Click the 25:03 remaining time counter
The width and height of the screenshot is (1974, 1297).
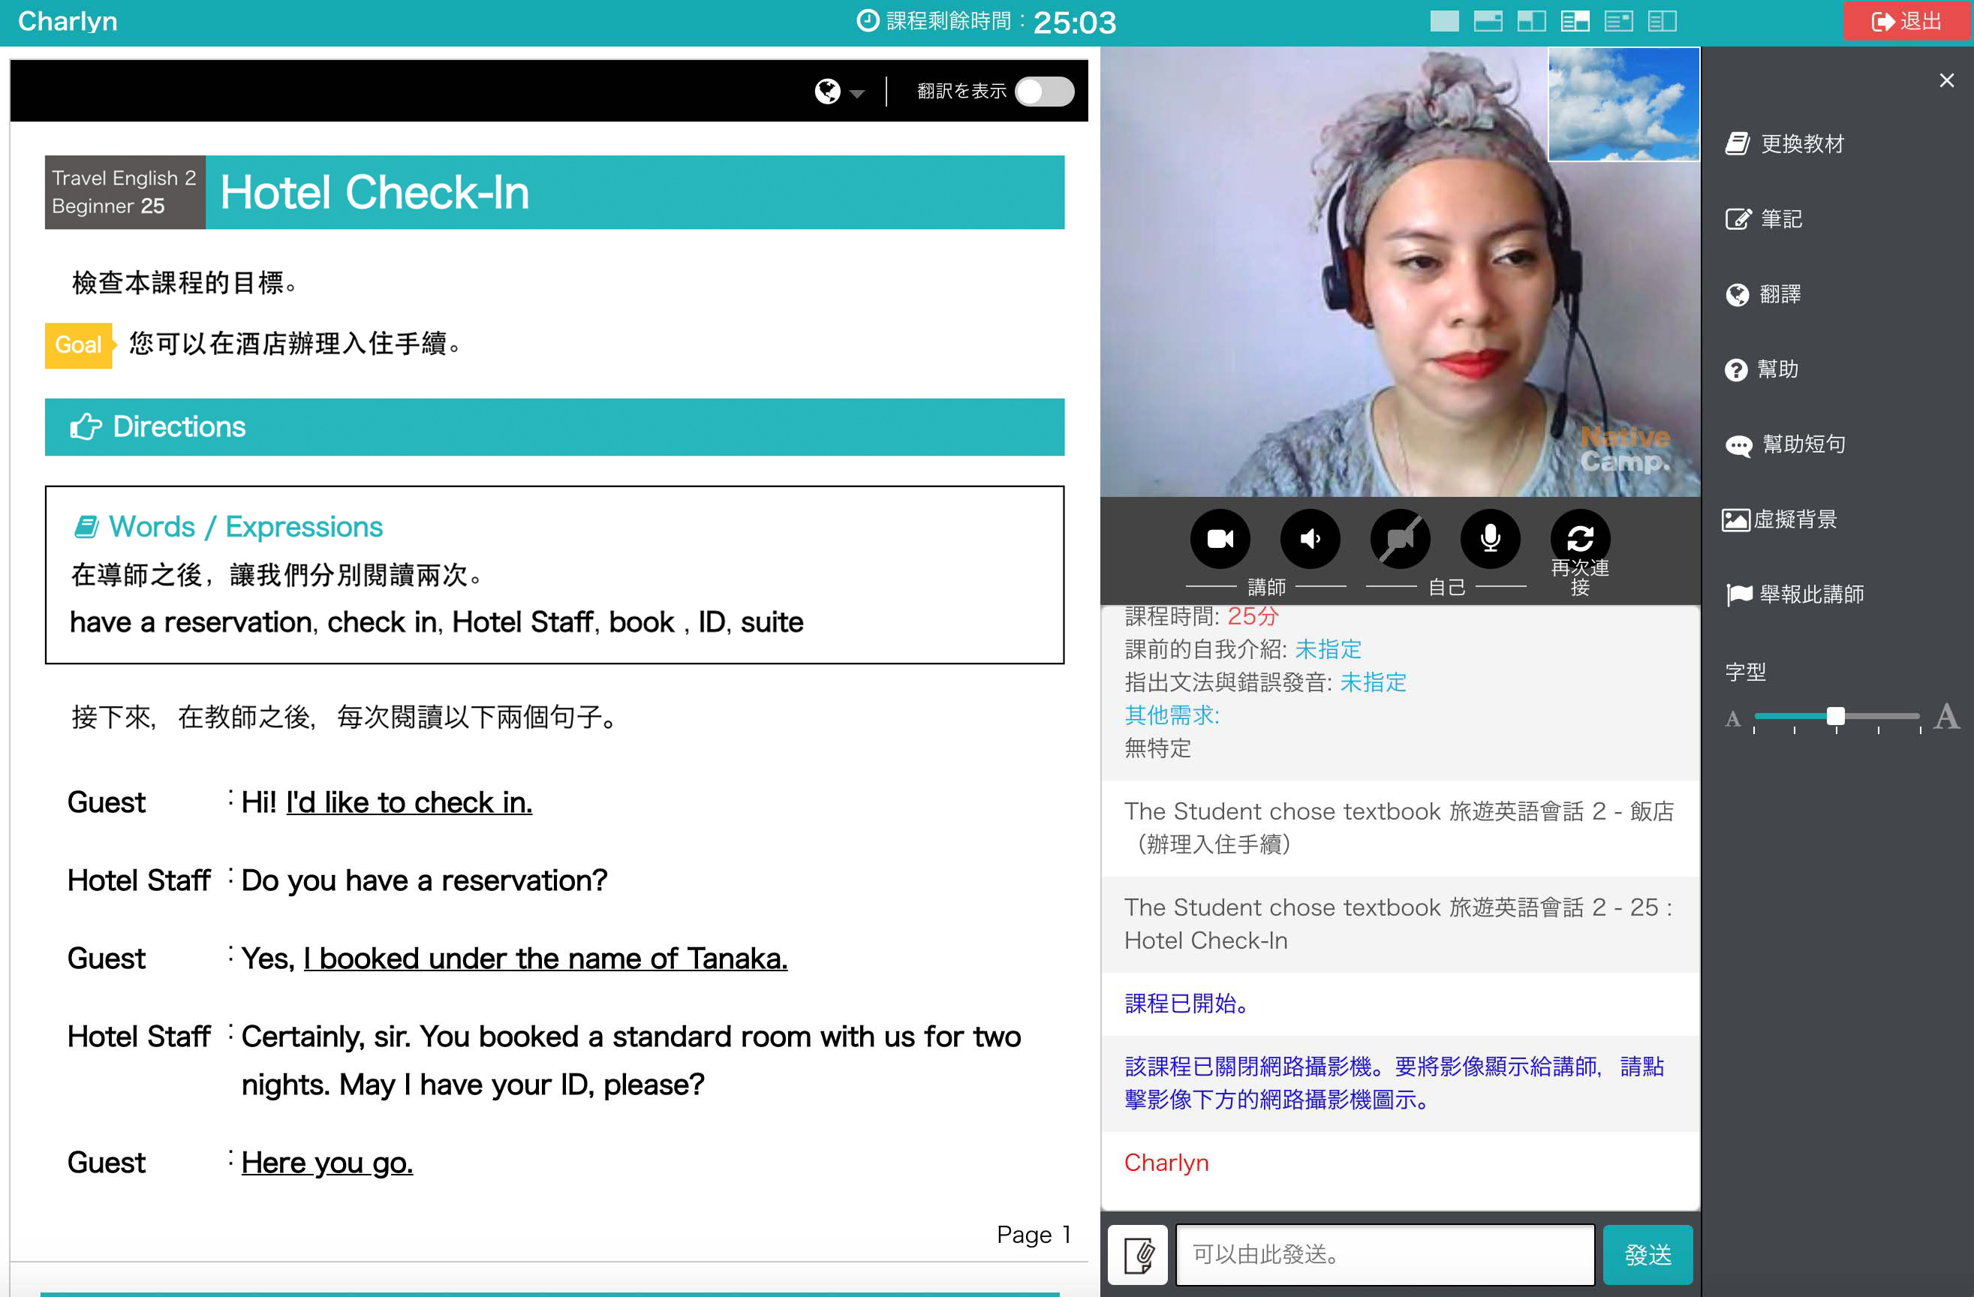pos(1074,22)
